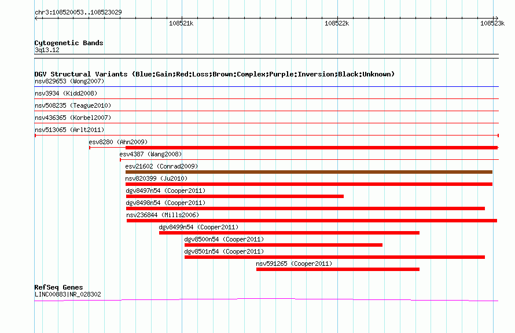Click the esv4387 (Wang2008) label
The width and height of the screenshot is (515, 333).
point(150,154)
